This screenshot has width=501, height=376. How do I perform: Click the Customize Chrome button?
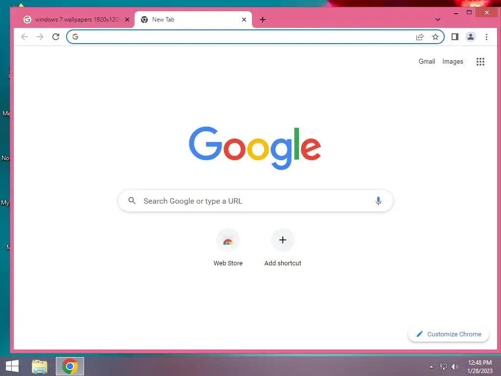click(x=449, y=334)
